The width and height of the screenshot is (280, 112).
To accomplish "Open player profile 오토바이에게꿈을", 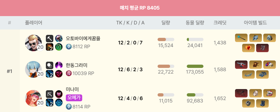I will point(83,38).
